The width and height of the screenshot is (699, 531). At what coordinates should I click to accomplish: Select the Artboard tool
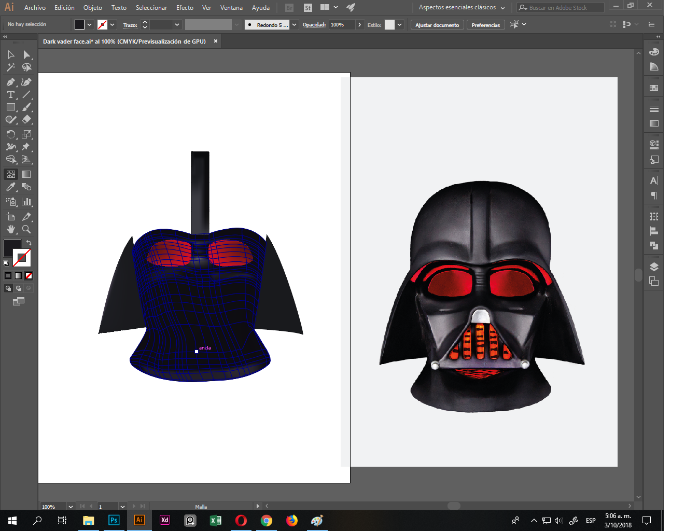tap(11, 217)
